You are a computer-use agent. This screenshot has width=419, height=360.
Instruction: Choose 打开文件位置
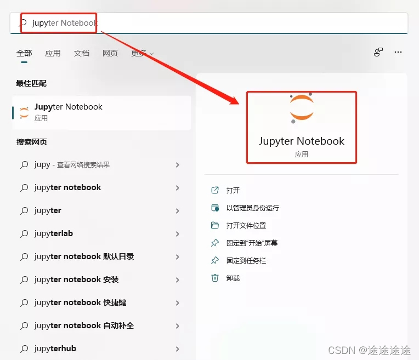(x=246, y=225)
